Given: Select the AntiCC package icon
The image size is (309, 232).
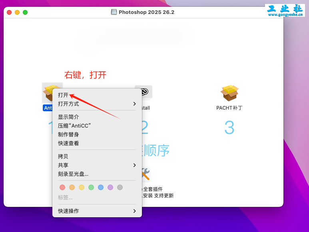Looking at the screenshot, I should tap(48, 93).
